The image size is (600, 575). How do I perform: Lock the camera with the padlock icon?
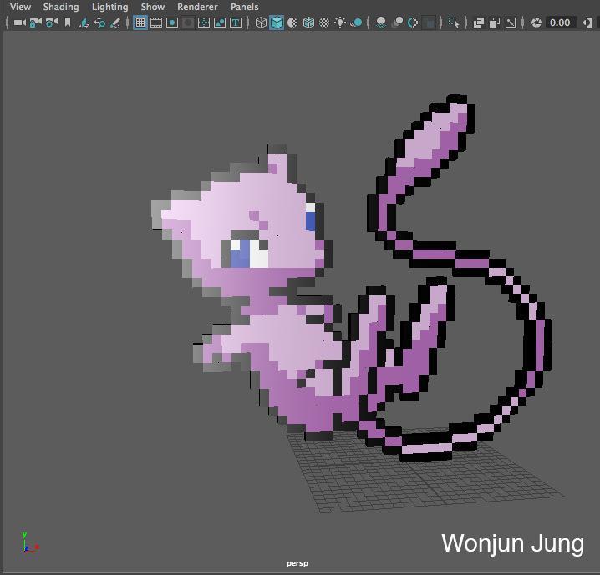click(35, 23)
